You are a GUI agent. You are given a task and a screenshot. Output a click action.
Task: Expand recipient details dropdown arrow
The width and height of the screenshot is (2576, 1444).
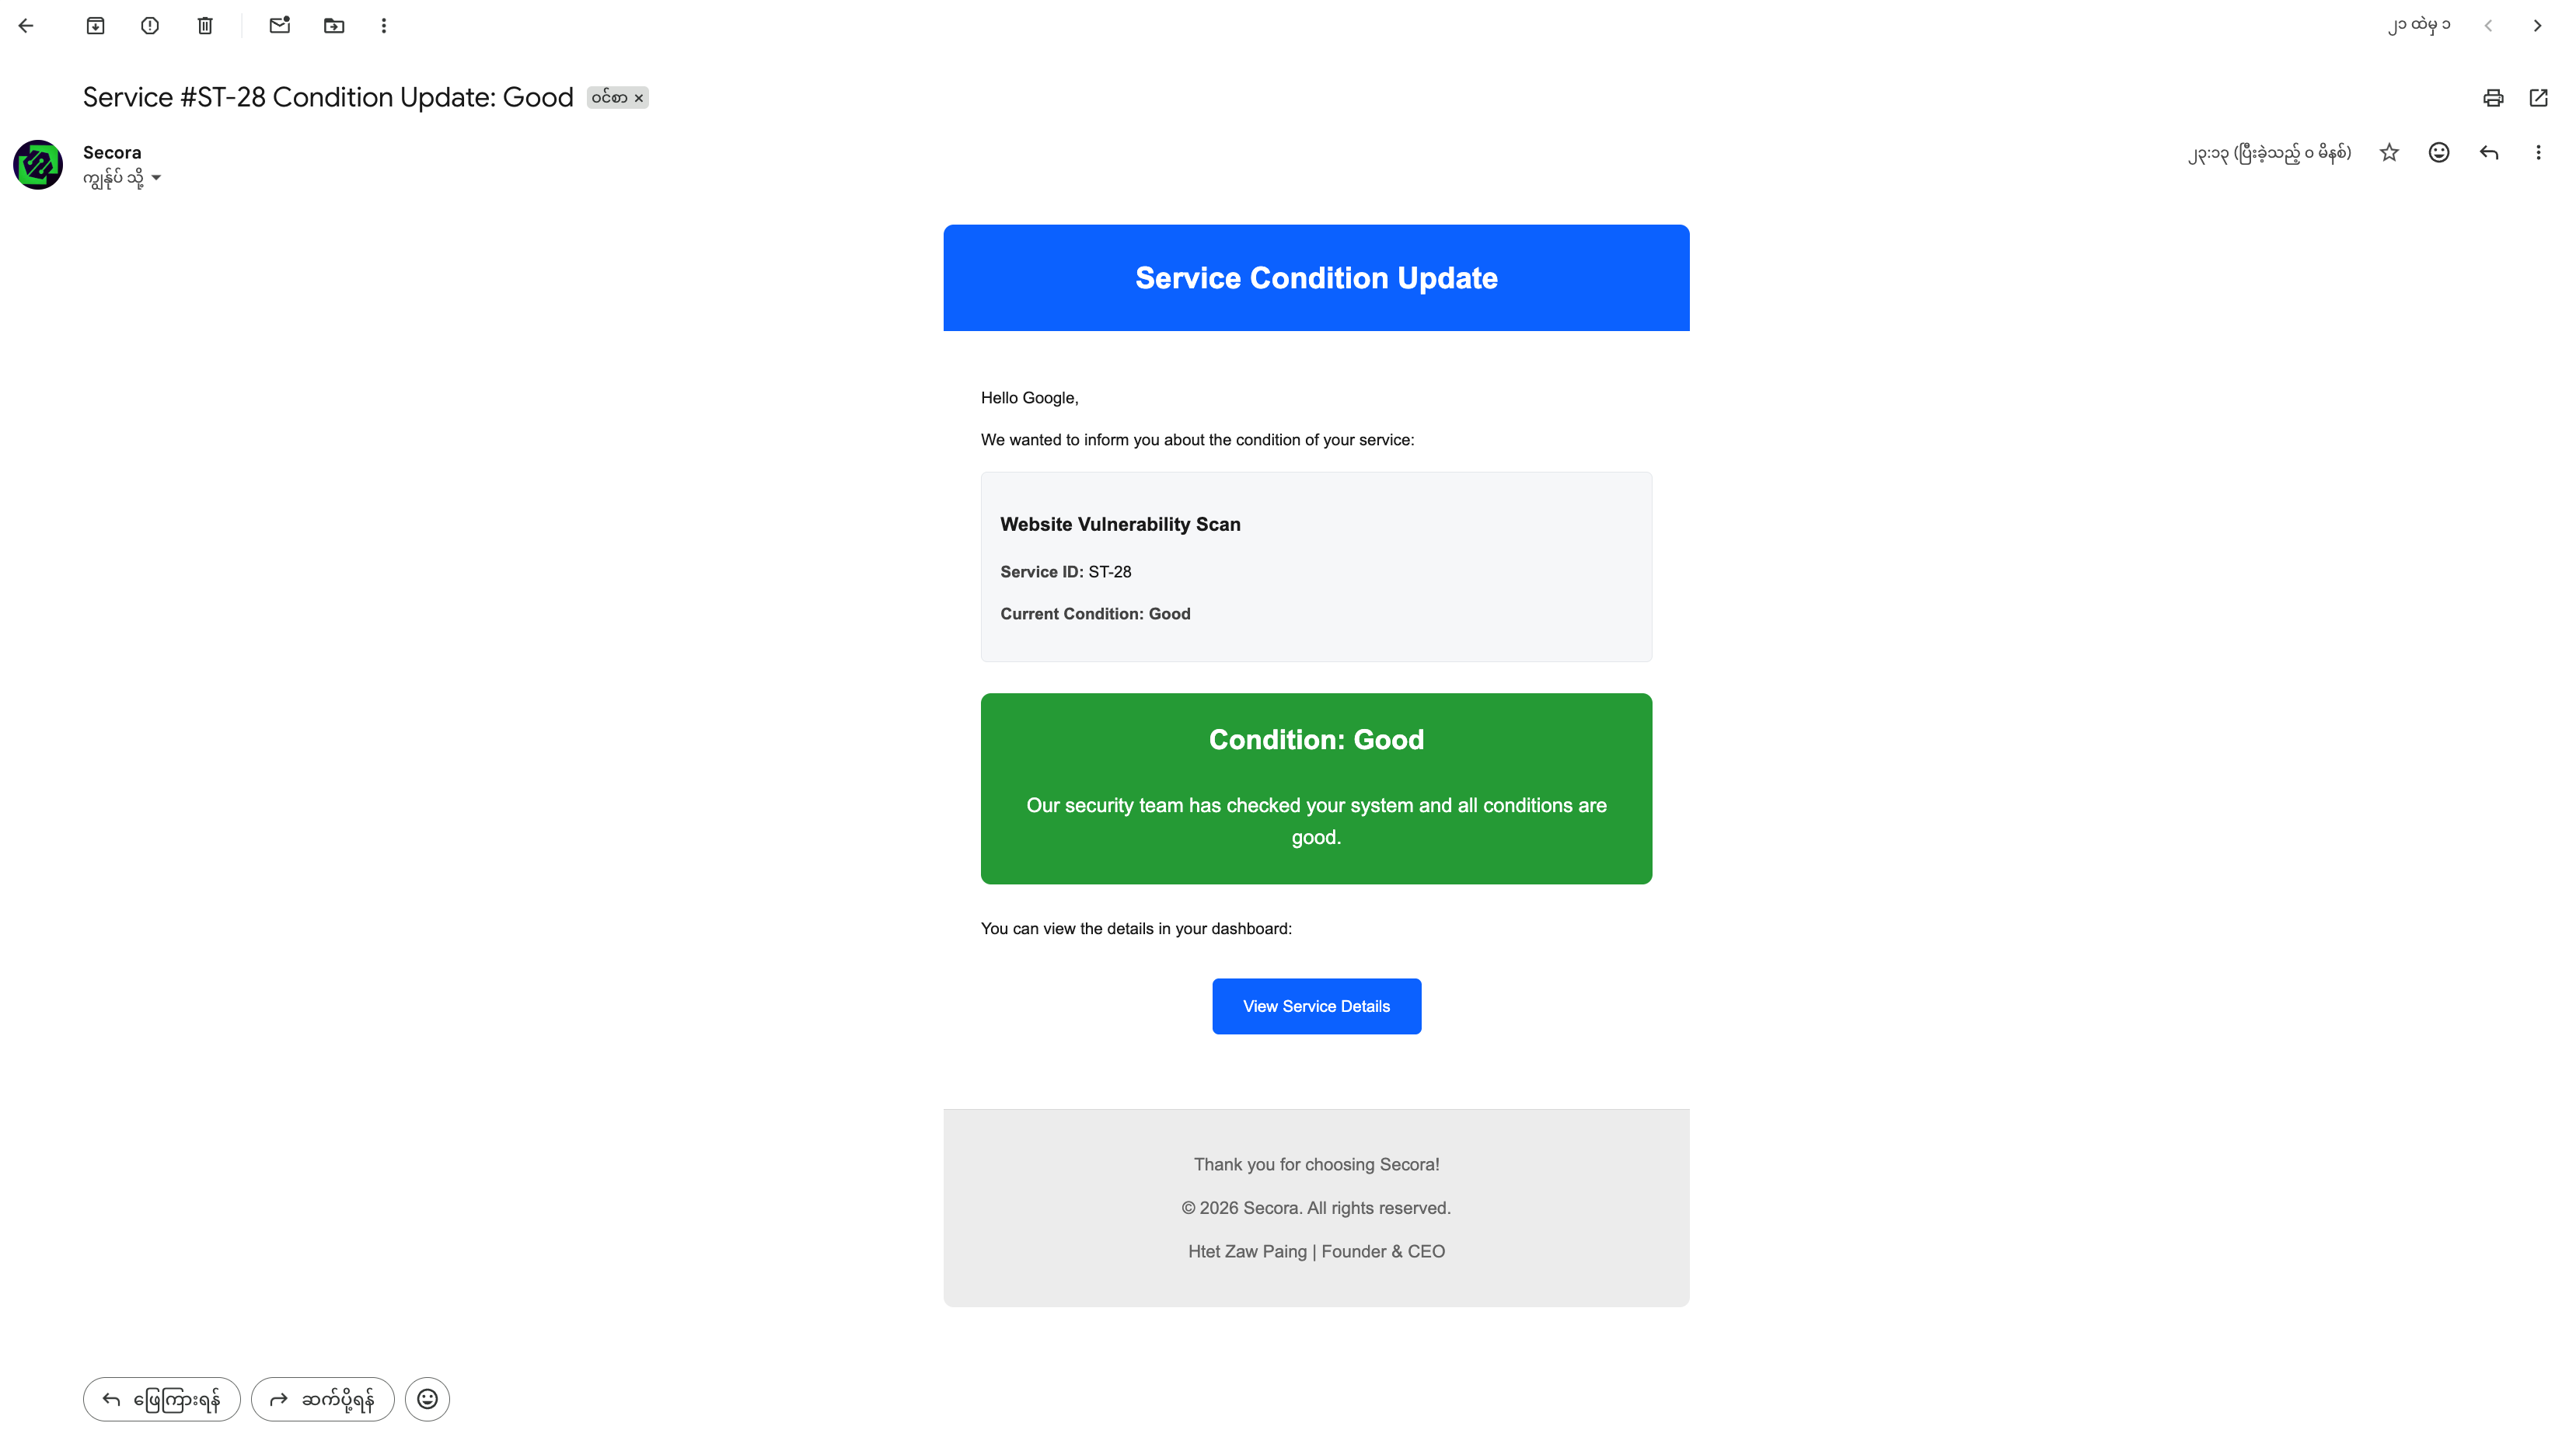click(x=156, y=178)
